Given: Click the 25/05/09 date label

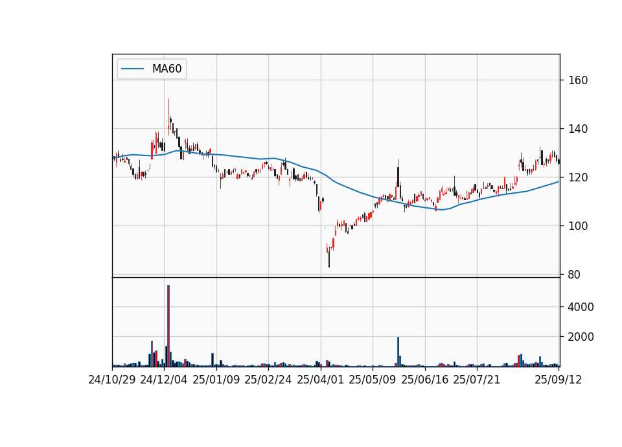Looking at the screenshot, I should pyautogui.click(x=373, y=380).
